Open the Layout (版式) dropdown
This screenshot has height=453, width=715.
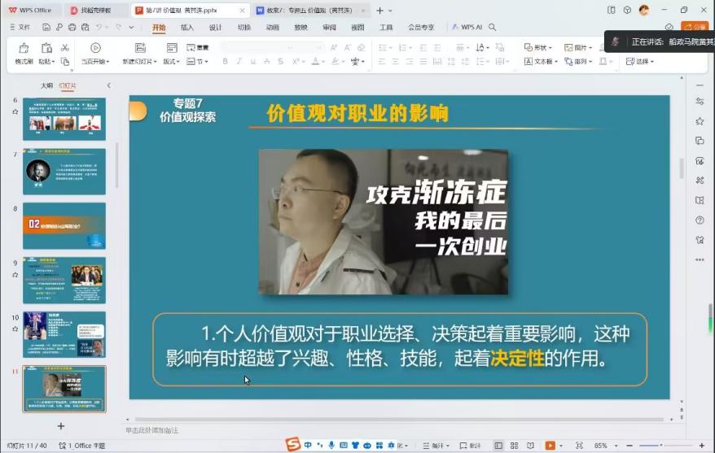pos(171,62)
